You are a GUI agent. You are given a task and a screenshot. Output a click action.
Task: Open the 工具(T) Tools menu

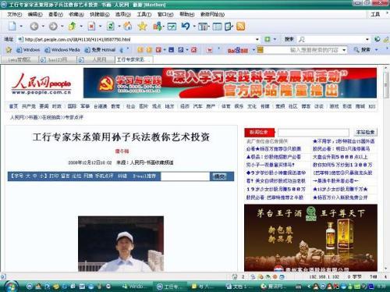click(144, 14)
